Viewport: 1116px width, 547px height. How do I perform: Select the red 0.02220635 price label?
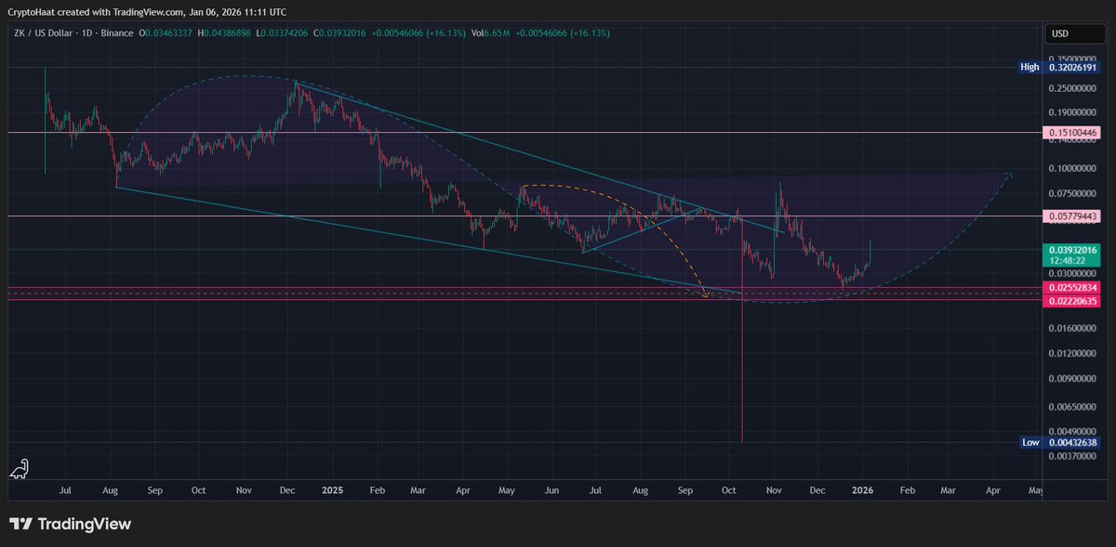point(1072,300)
